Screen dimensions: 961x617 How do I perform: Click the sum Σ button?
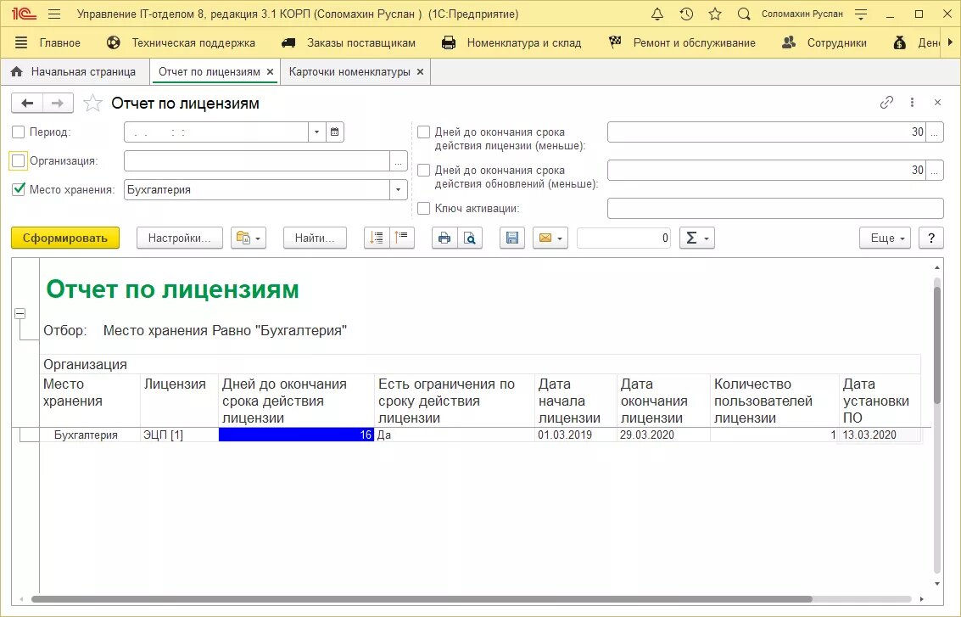pos(697,238)
